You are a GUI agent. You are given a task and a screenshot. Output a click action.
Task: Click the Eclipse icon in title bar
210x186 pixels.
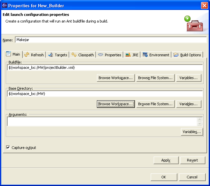pos(4,5)
